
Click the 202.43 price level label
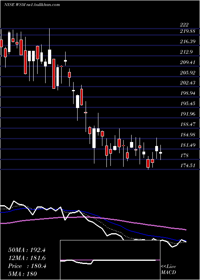click(188, 83)
